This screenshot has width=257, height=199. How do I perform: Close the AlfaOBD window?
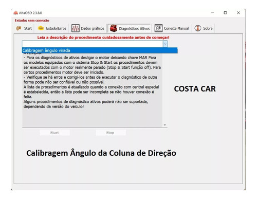[238, 13]
